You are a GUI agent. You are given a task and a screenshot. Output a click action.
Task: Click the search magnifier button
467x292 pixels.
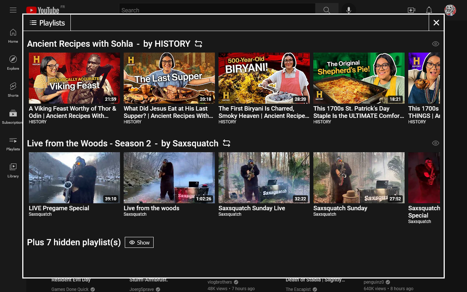(327, 10)
